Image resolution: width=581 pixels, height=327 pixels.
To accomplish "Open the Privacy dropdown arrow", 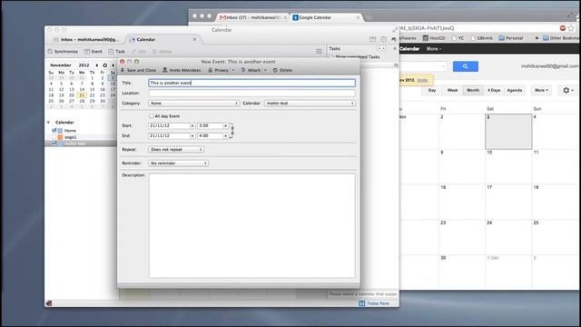I will coord(233,70).
